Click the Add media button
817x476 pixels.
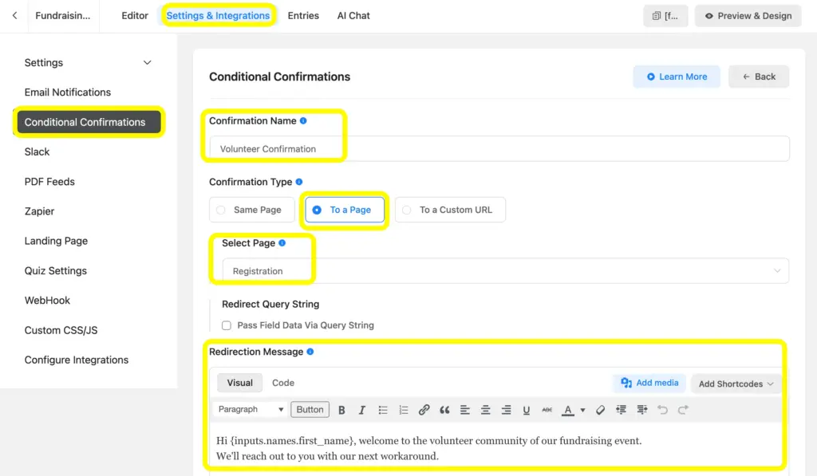649,383
